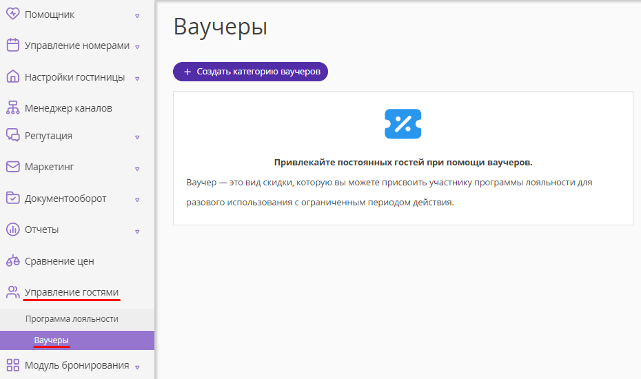641x379 pixels.
Task: Click the Ваучеры page heading
Action: click(x=221, y=27)
